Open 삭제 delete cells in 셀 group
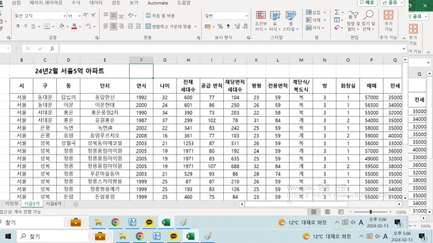Viewport: 433px width, 243px height. click(x=316, y=20)
